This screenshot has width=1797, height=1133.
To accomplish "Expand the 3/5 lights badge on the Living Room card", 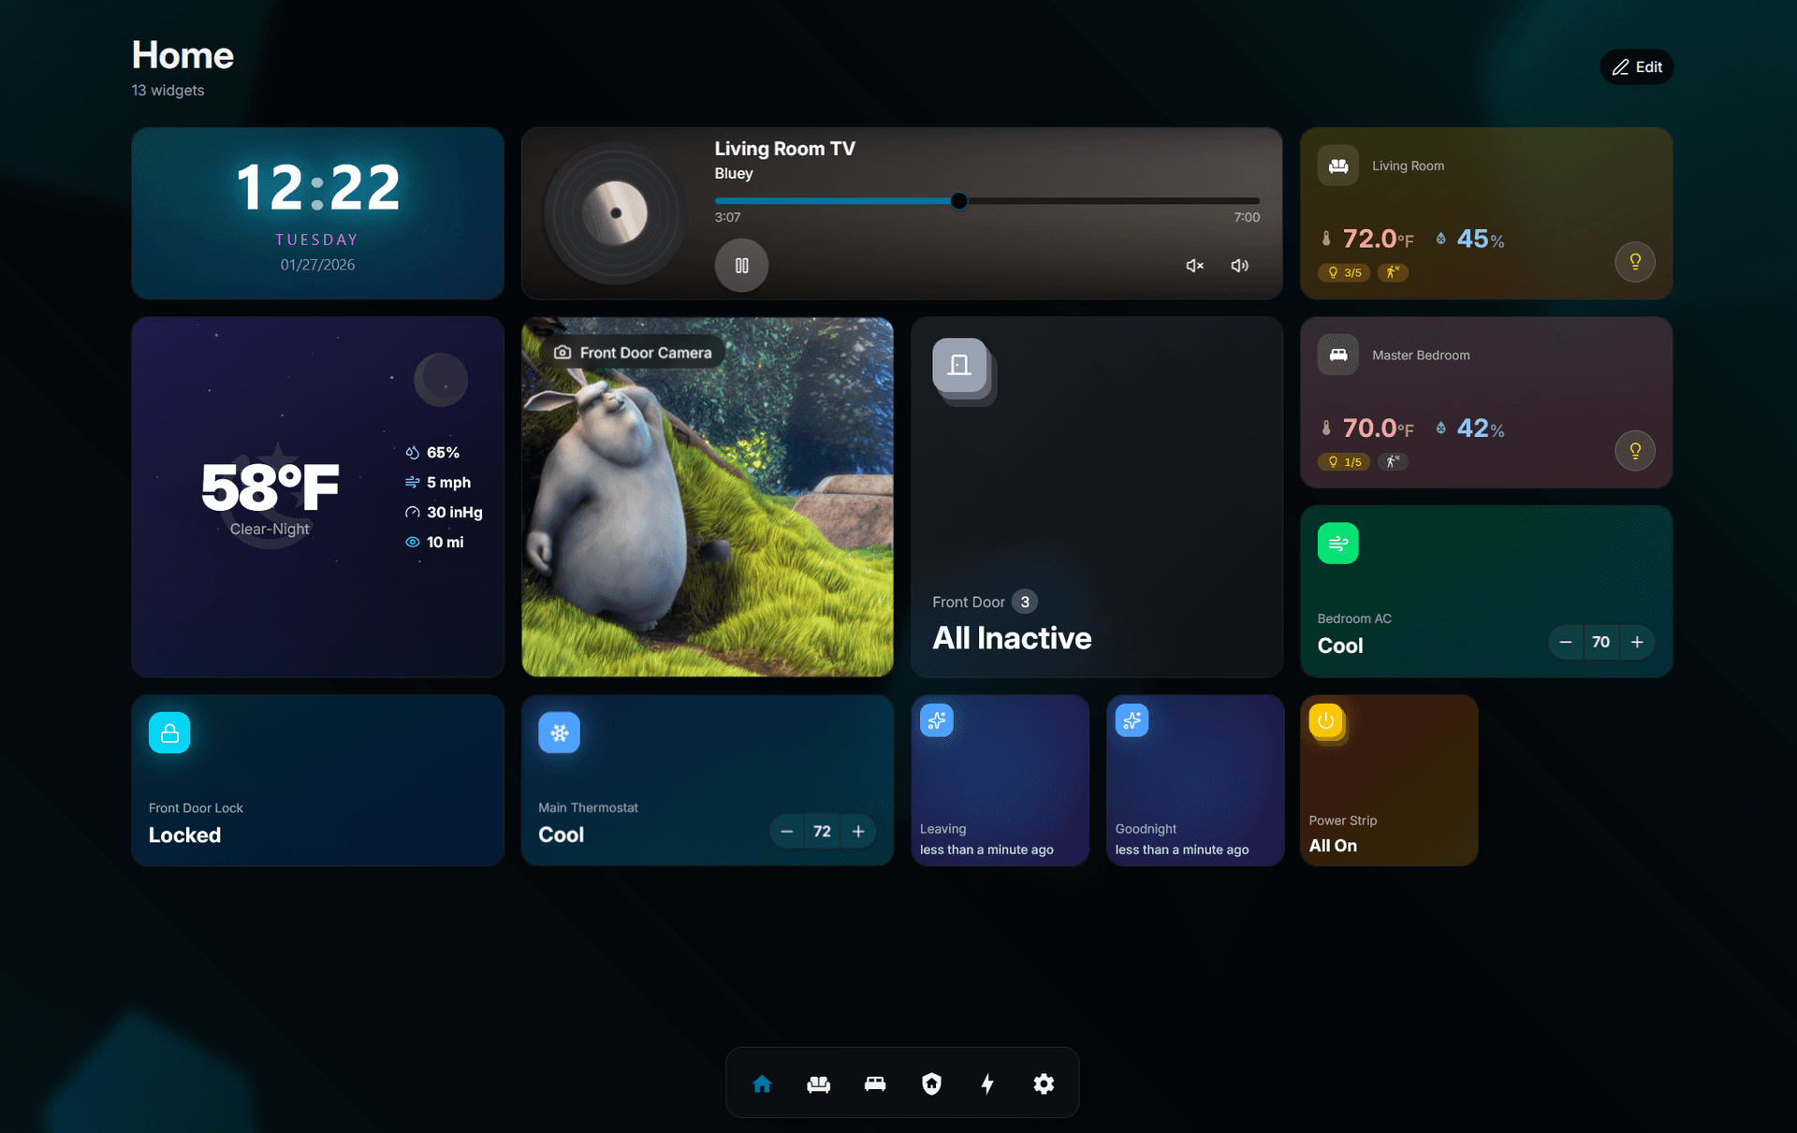I will [1344, 272].
